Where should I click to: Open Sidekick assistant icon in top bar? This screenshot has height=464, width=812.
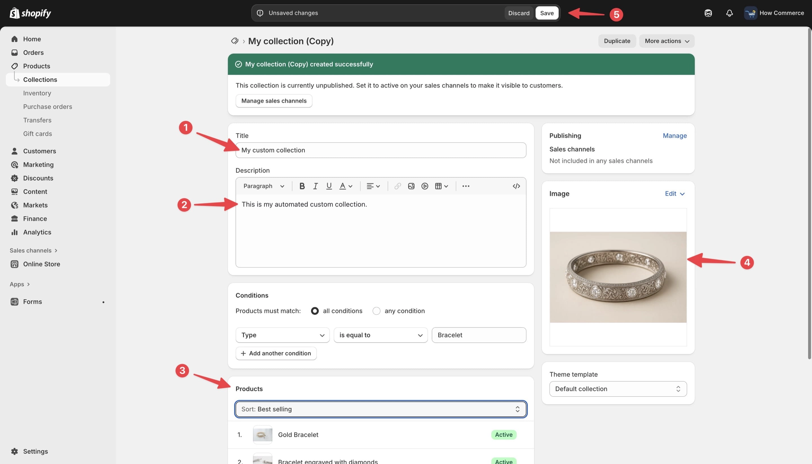coord(708,13)
